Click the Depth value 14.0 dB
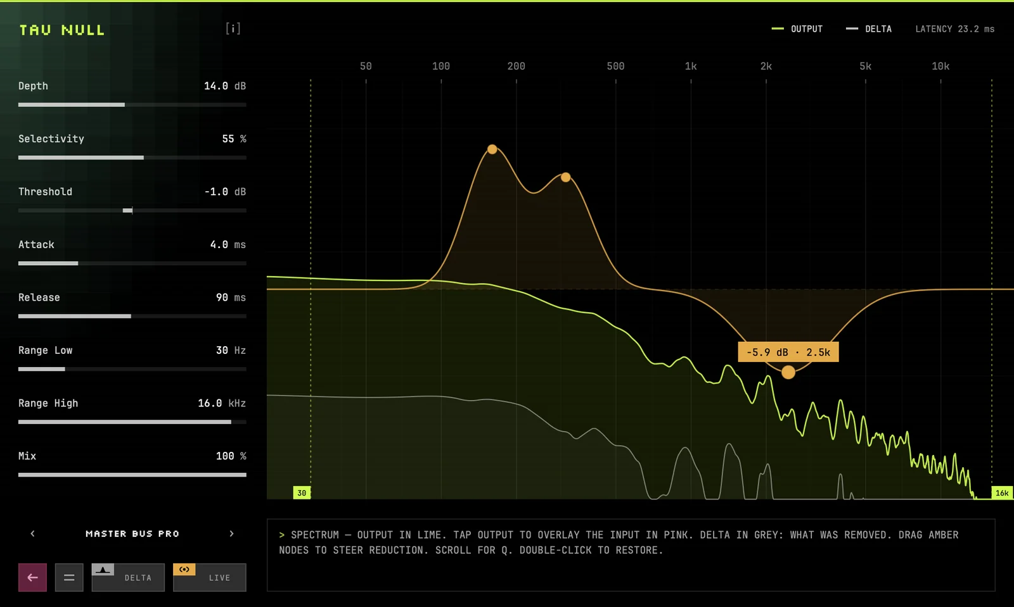 coord(225,86)
